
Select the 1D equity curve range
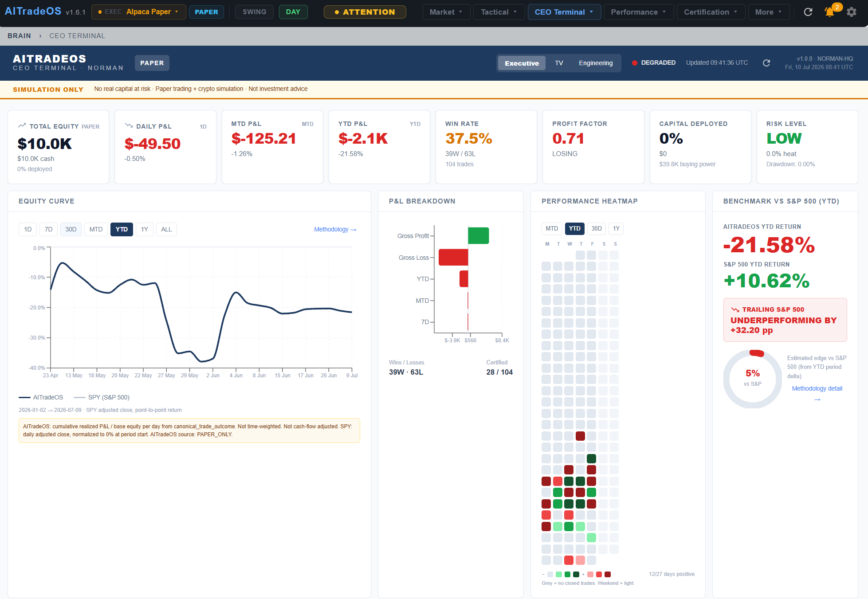[28, 229]
